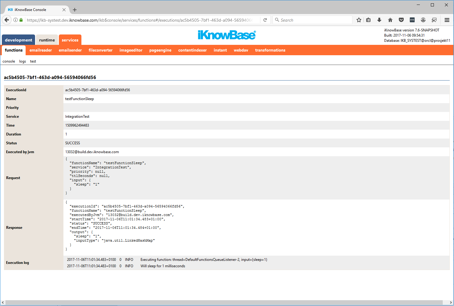Go to the functions logs link
Screen dimensions: 454x306
pyautogui.click(x=23, y=61)
